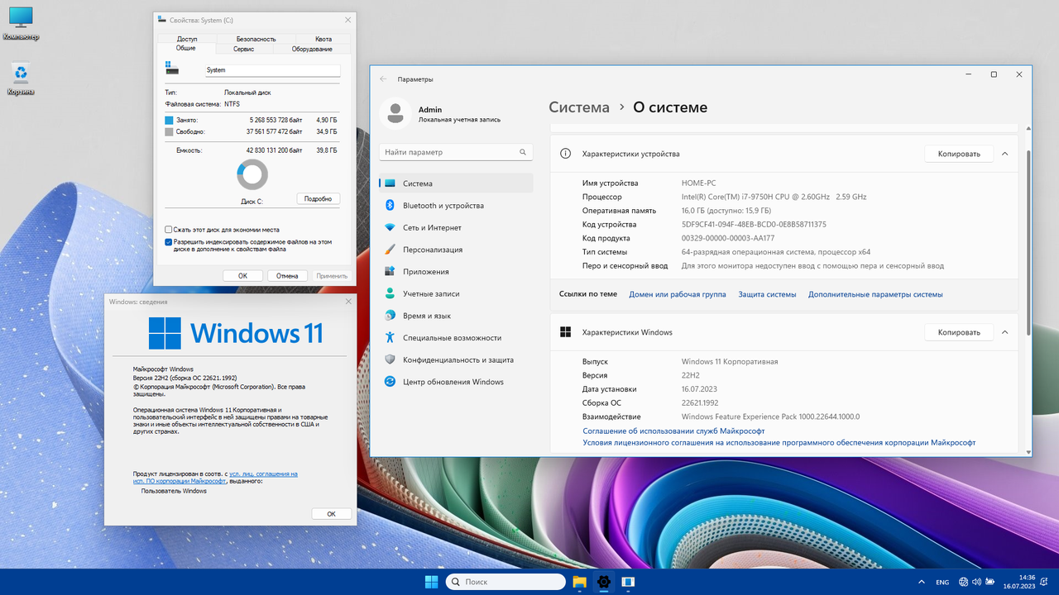Screen dimensions: 1059x595
Task: Click the network tray icon
Action: point(964,582)
